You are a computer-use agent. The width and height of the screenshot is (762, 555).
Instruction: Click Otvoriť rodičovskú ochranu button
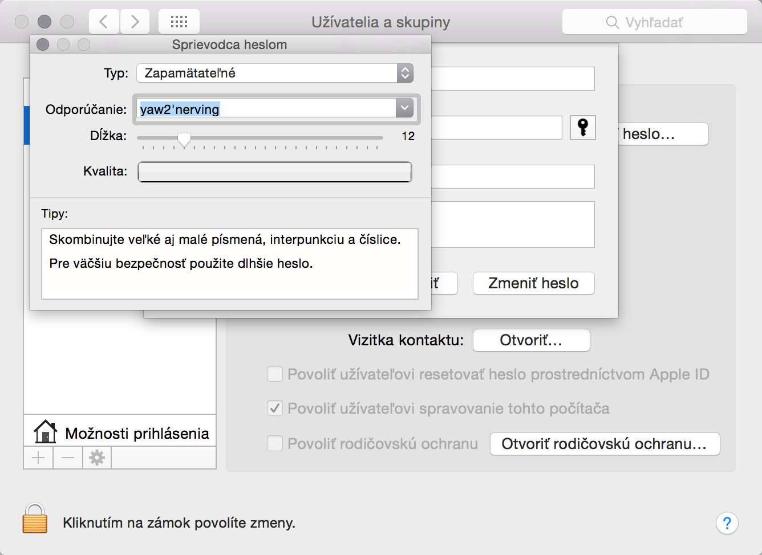pyautogui.click(x=605, y=444)
